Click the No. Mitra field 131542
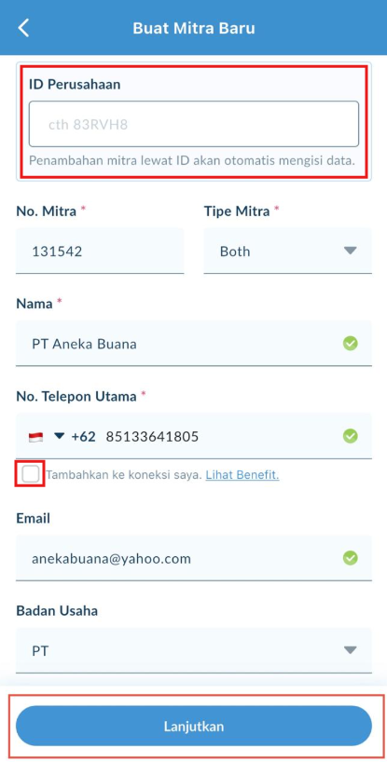 100,251
